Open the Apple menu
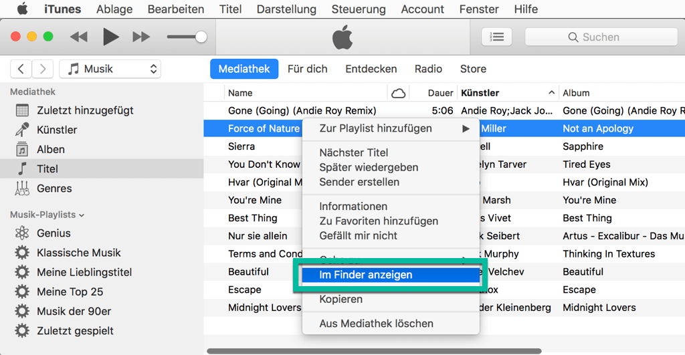Viewport: 685px width, 355px height. (22, 9)
